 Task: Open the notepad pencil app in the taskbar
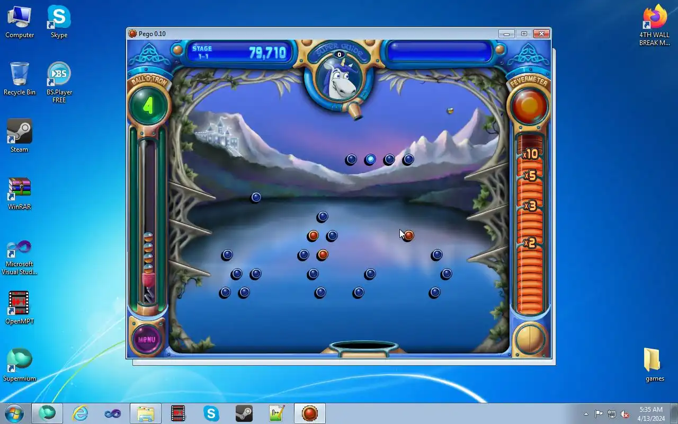277,413
